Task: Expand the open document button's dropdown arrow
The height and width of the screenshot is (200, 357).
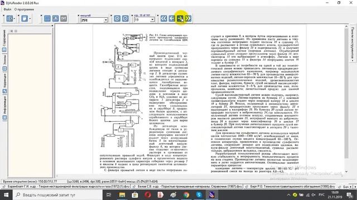Action: point(15,18)
